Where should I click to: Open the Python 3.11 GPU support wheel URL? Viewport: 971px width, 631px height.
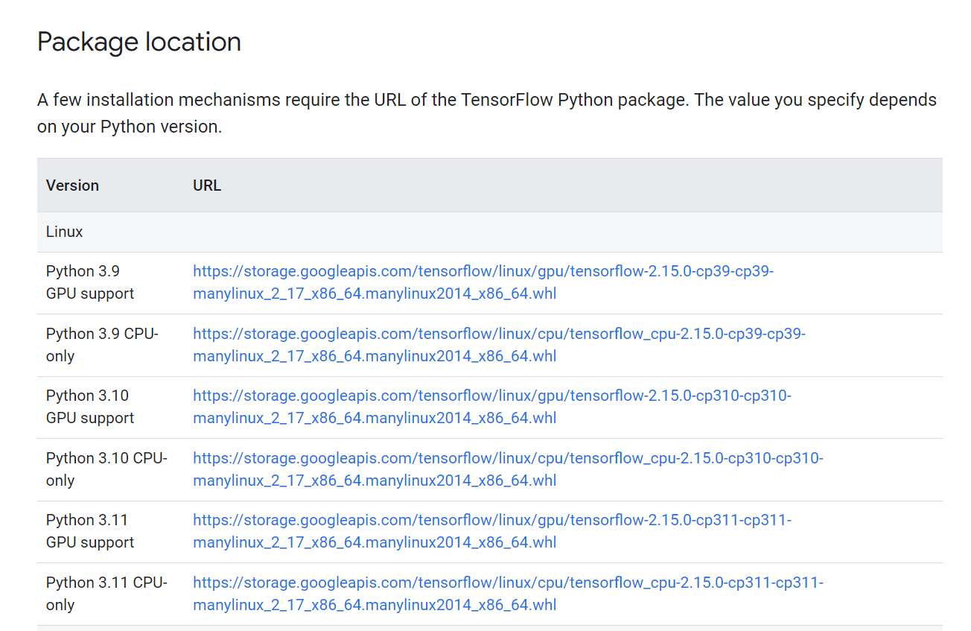click(491, 520)
